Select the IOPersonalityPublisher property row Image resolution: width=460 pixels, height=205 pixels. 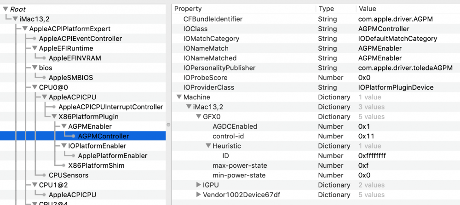tap(316, 68)
